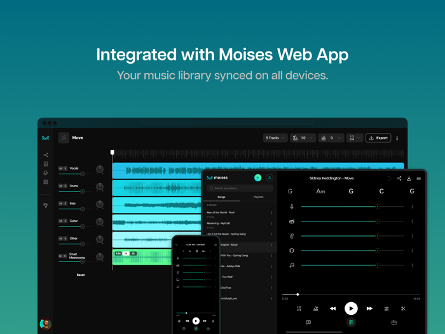The height and width of the screenshot is (334, 445).
Task: Open the three-dot menu beside Export
Action: (397, 138)
